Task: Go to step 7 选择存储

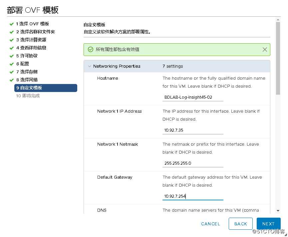Action: (x=27, y=72)
